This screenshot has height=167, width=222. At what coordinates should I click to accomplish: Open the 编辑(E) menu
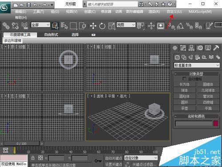coord(20,12)
